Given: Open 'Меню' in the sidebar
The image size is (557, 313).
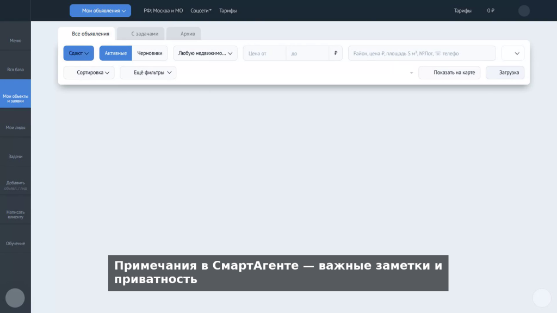Looking at the screenshot, I should pos(15,36).
